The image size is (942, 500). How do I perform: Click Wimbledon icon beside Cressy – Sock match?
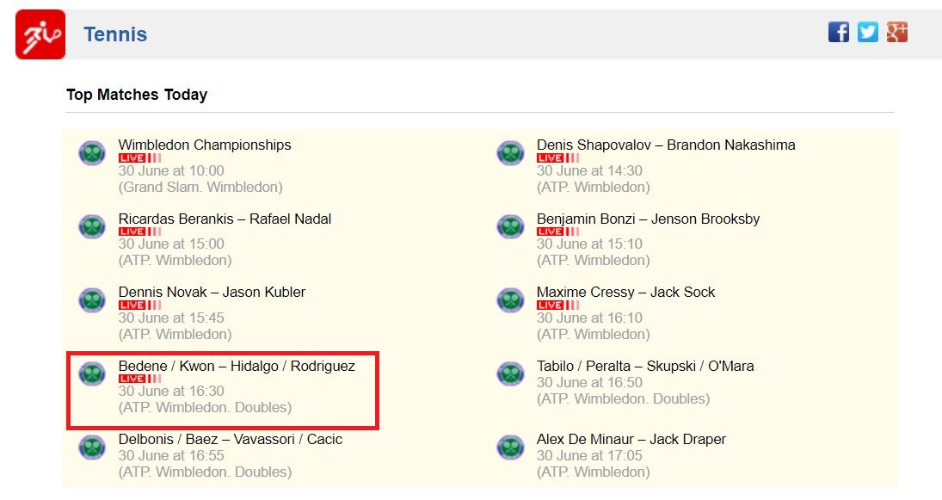click(x=511, y=299)
